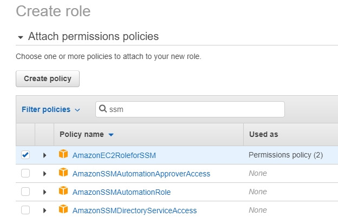Click the Permissions policy (2) cell
The image size is (338, 217).
pyautogui.click(x=285, y=155)
